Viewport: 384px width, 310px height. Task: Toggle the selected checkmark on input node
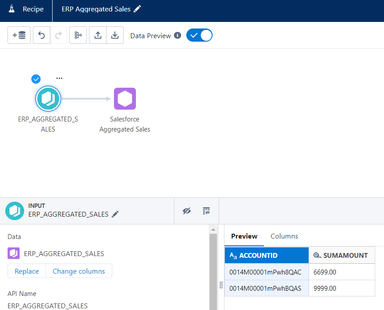coord(36,79)
